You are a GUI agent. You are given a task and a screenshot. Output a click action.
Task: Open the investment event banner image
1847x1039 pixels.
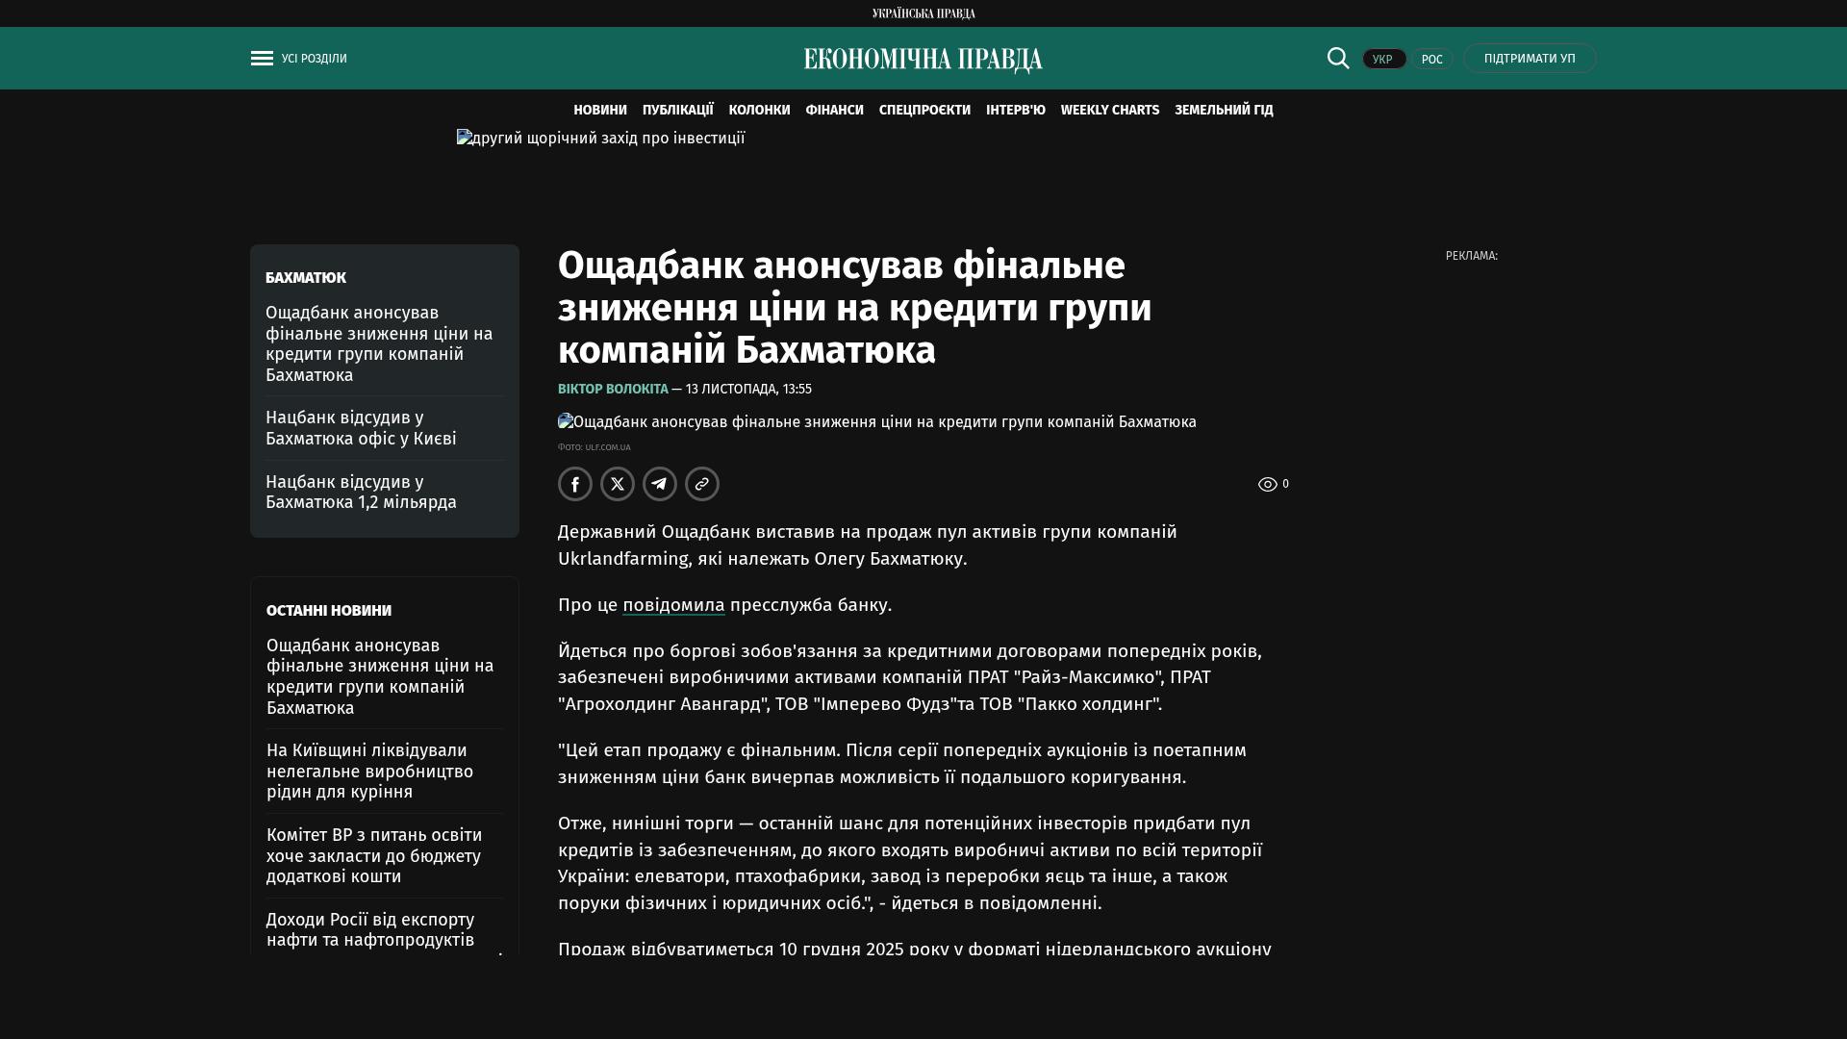point(600,139)
